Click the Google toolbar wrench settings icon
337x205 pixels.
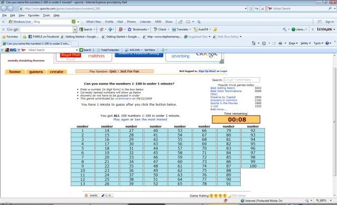(x=284, y=29)
